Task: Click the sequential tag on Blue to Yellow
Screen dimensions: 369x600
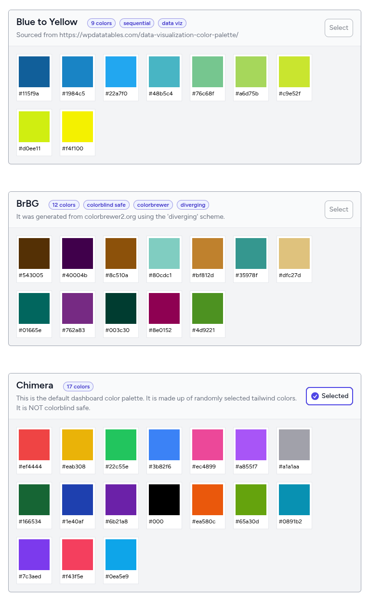Action: coord(136,23)
